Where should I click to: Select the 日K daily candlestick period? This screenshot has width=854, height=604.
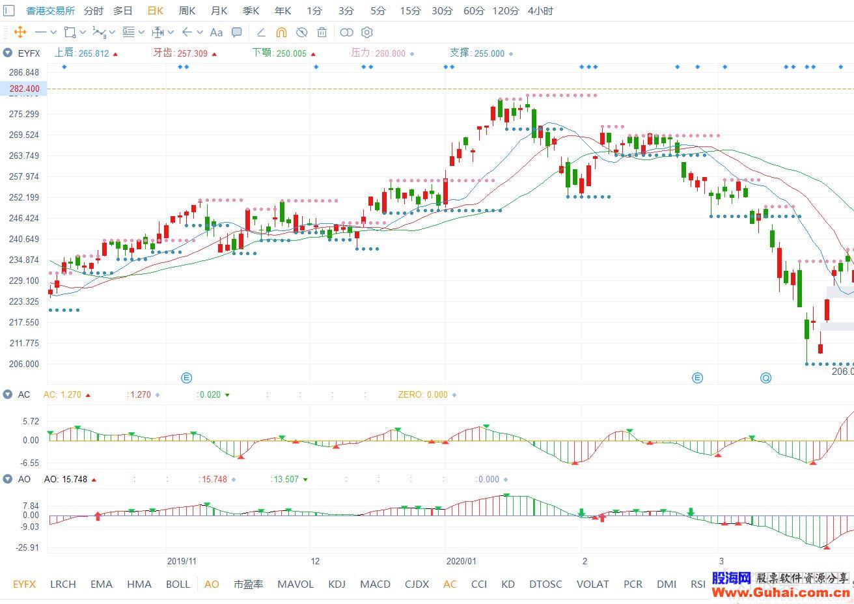pos(155,10)
